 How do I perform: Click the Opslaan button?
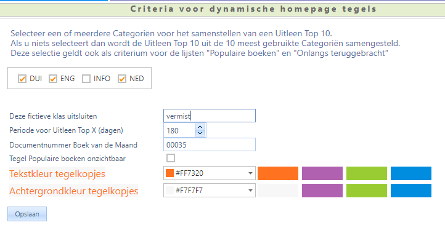27,214
